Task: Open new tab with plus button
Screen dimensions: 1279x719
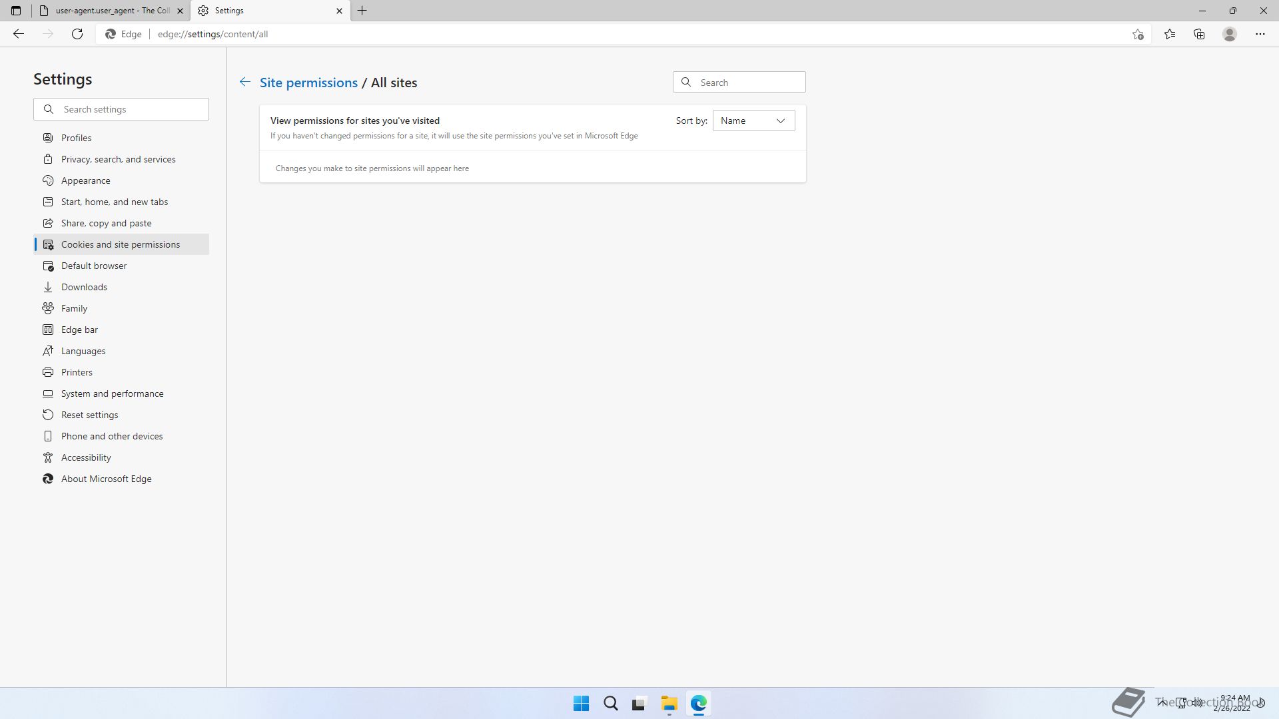Action: (x=362, y=11)
